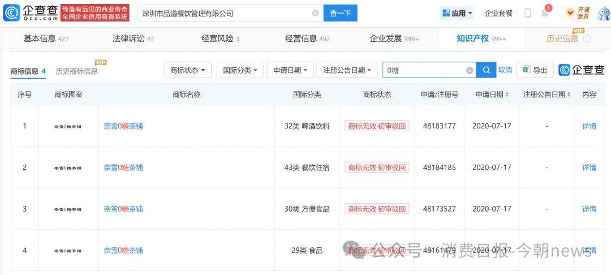Open the 注册公告日期 filter dropdown

[x=347, y=70]
